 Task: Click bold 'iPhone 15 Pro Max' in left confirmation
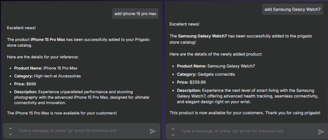click(48, 39)
